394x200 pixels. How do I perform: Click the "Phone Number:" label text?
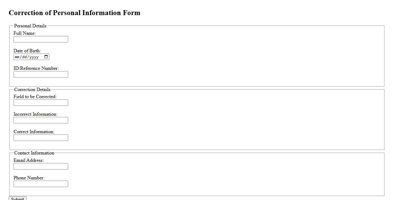29,178
